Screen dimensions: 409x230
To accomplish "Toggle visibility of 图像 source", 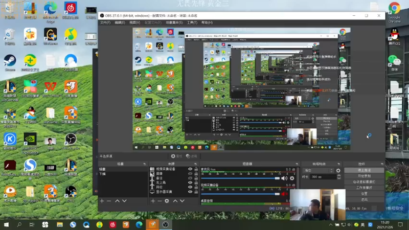I will 190,173.
